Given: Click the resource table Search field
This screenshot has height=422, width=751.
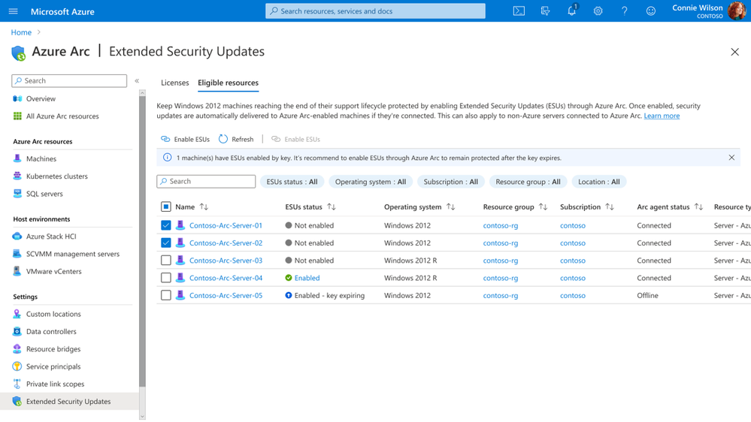Looking at the screenshot, I should click(206, 181).
